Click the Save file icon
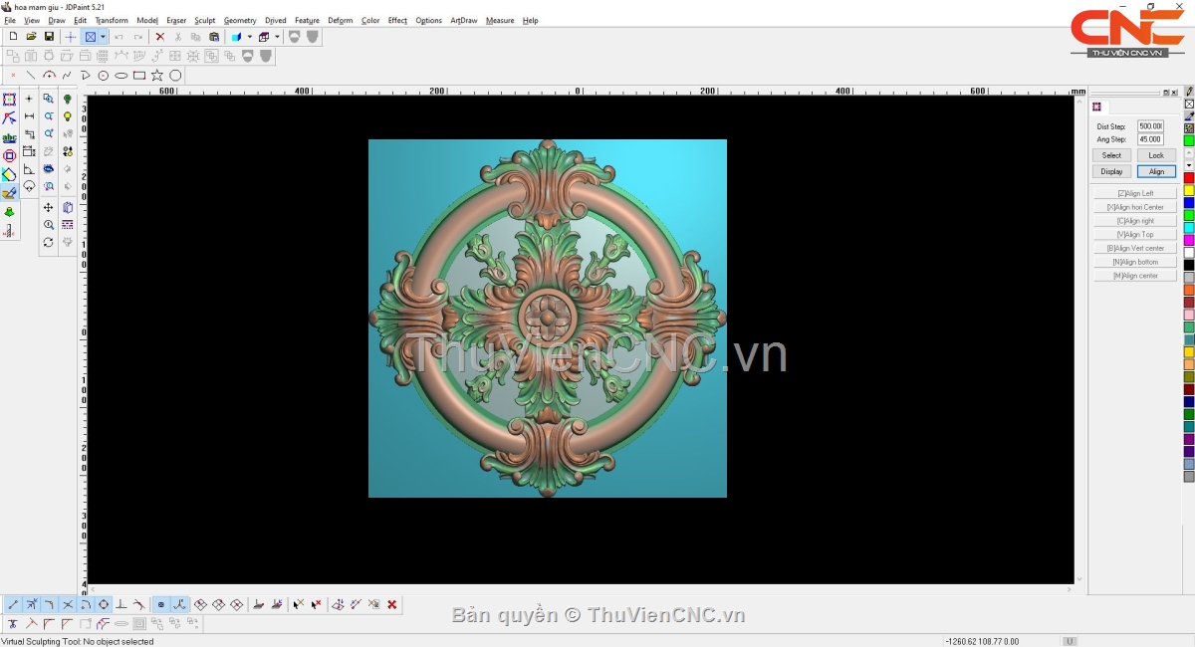Image resolution: width=1195 pixels, height=647 pixels. pos(49,37)
